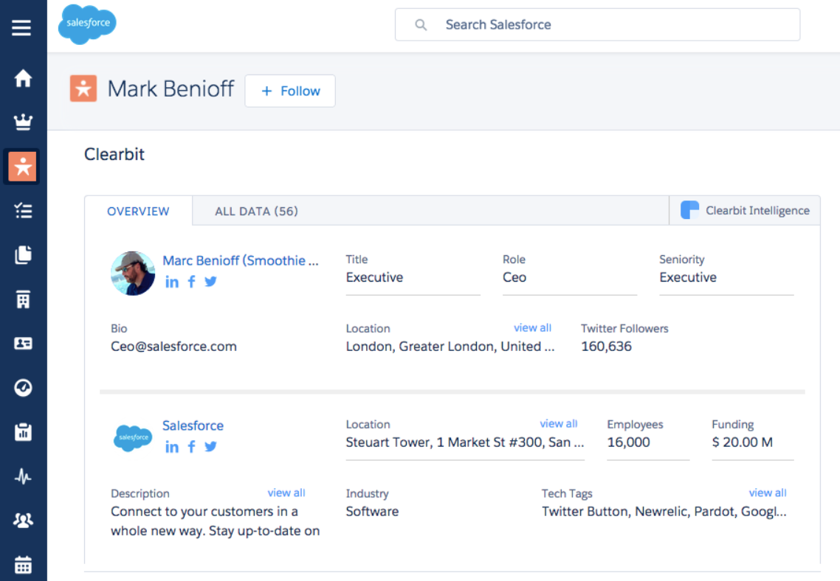Click the Twitter Button, Newrelic tech tags
This screenshot has width=840, height=581.
(664, 511)
